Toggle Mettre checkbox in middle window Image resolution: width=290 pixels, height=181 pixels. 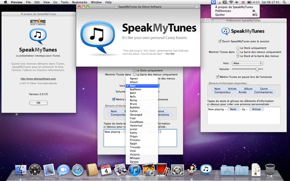tap(114, 99)
